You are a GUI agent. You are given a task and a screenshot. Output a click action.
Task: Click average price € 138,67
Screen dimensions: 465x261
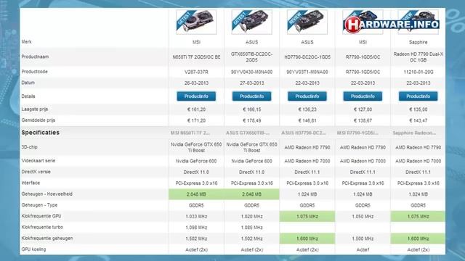[x=363, y=121]
